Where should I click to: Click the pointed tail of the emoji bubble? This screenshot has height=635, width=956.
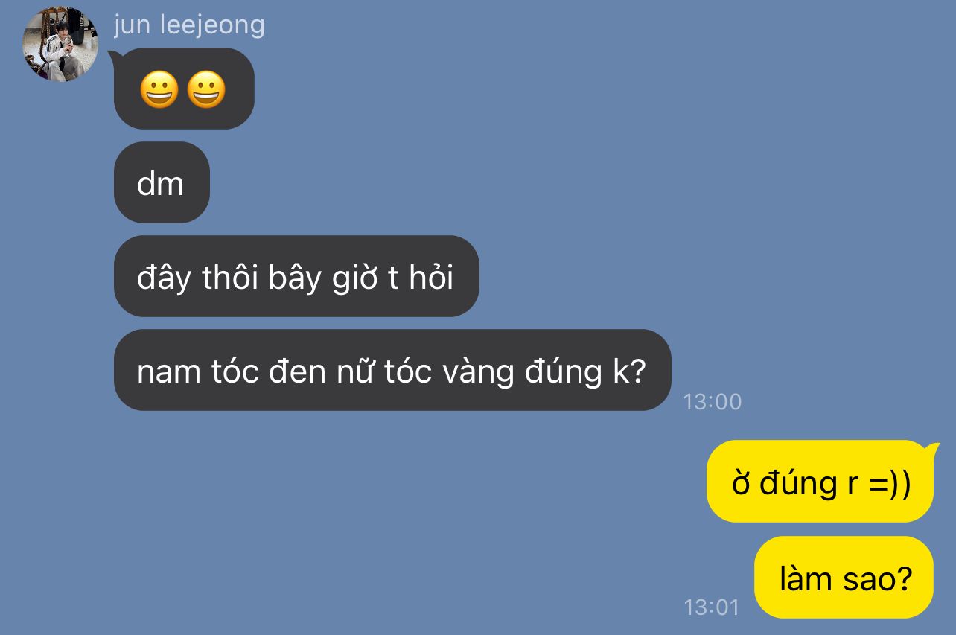click(x=115, y=56)
